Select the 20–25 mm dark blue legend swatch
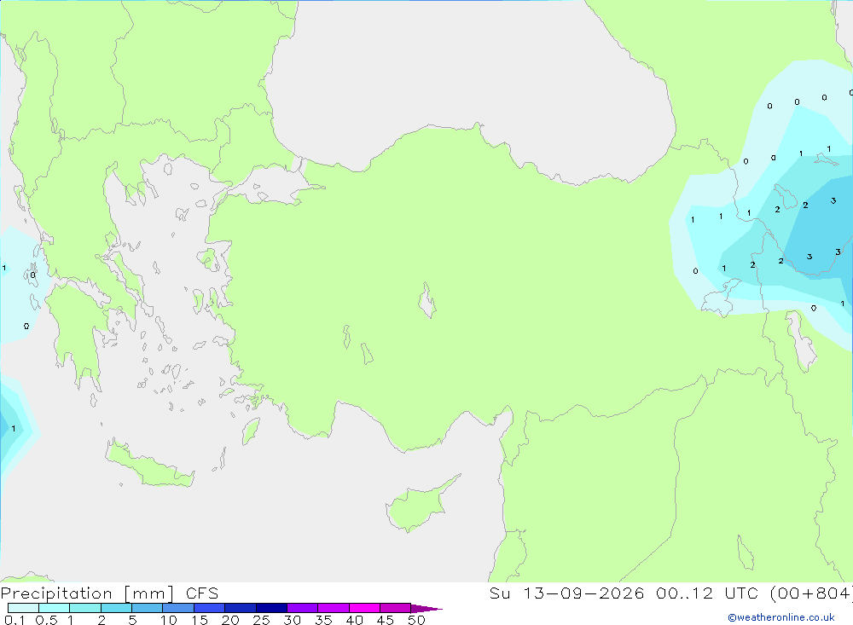Image resolution: width=853 pixels, height=625 pixels. pos(241,608)
